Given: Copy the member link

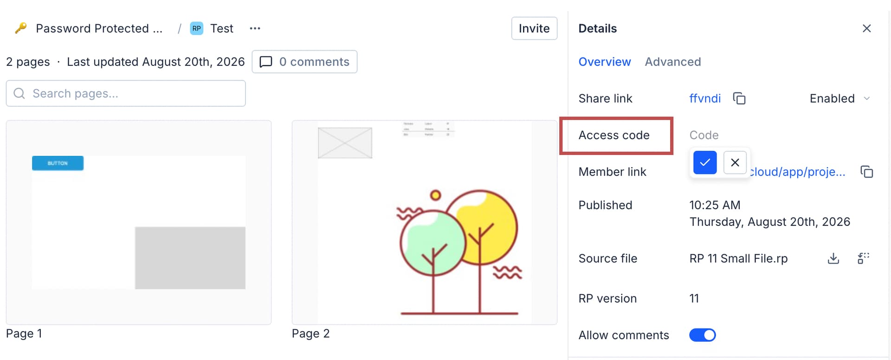Looking at the screenshot, I should point(866,172).
